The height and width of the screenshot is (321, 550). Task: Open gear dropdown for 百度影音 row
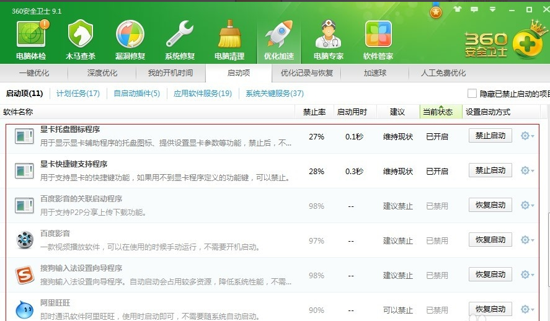point(527,240)
